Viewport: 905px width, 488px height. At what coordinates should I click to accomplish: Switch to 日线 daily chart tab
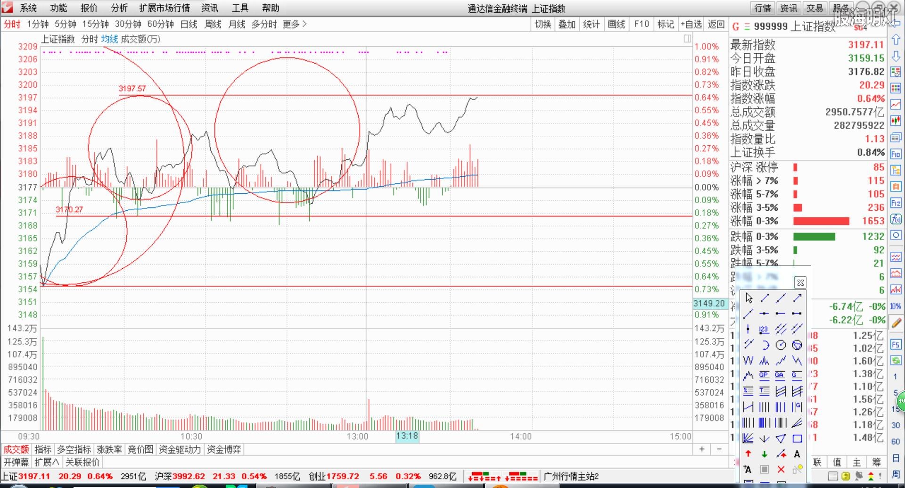[x=189, y=24]
